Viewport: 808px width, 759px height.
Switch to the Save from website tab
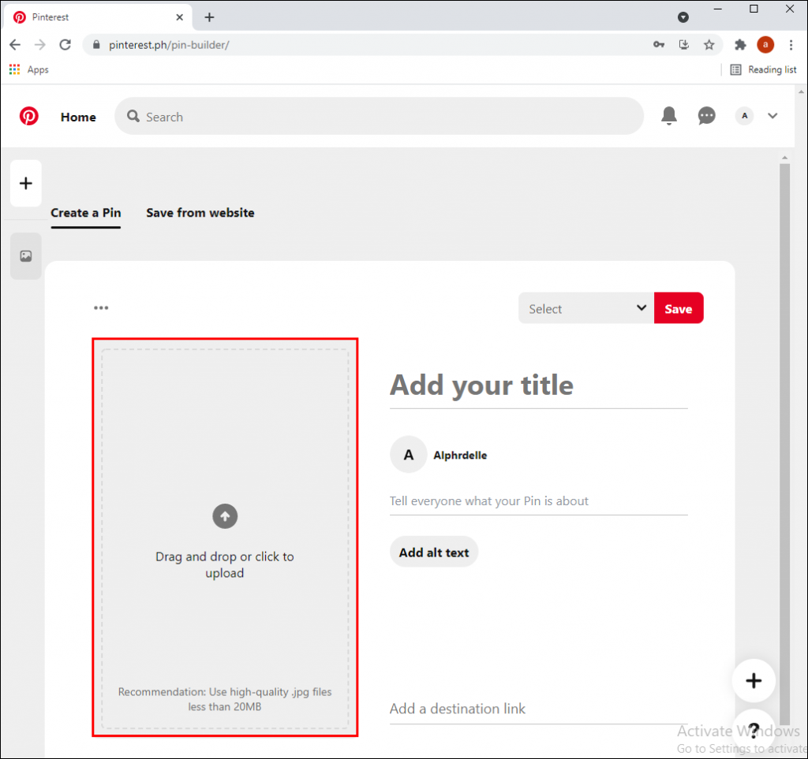[x=200, y=213]
